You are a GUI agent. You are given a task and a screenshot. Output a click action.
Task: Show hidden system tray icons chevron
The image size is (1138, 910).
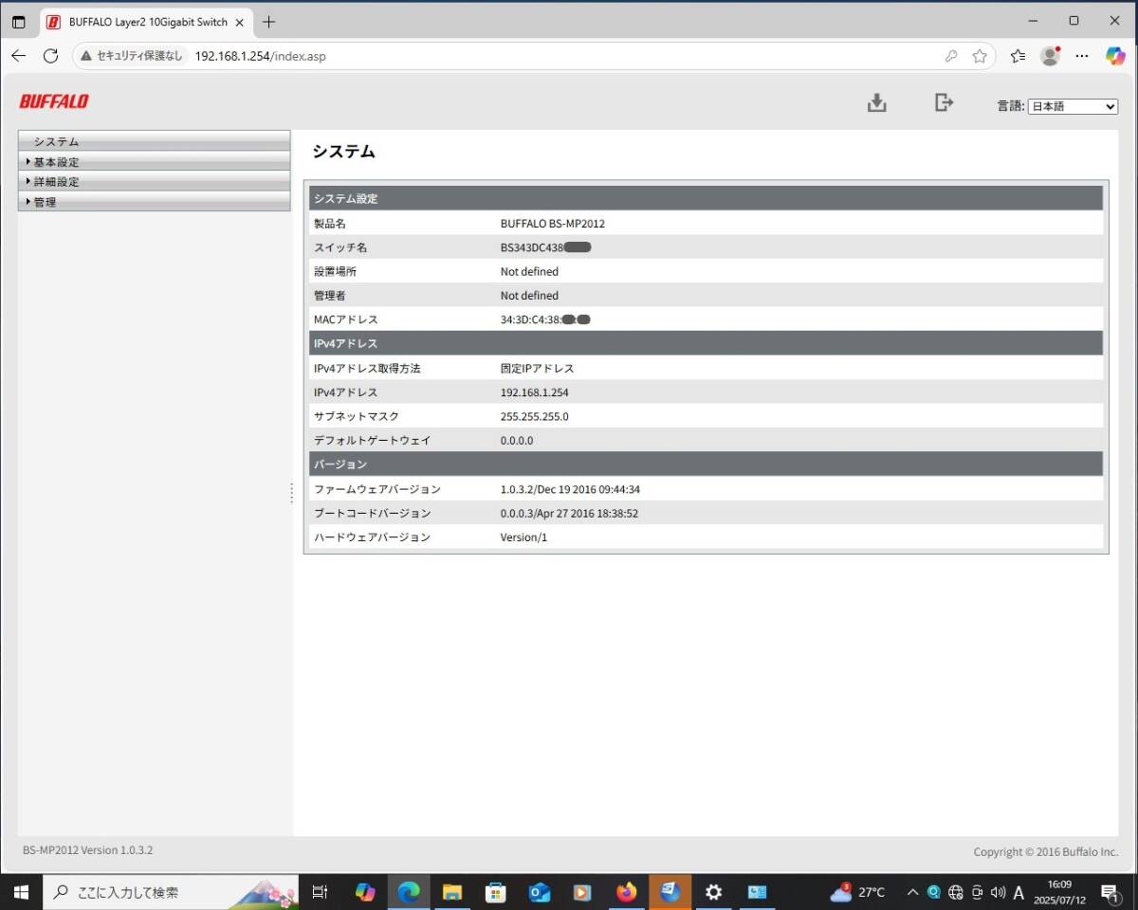[913, 892]
